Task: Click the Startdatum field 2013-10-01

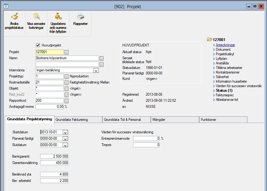Action: (51, 132)
